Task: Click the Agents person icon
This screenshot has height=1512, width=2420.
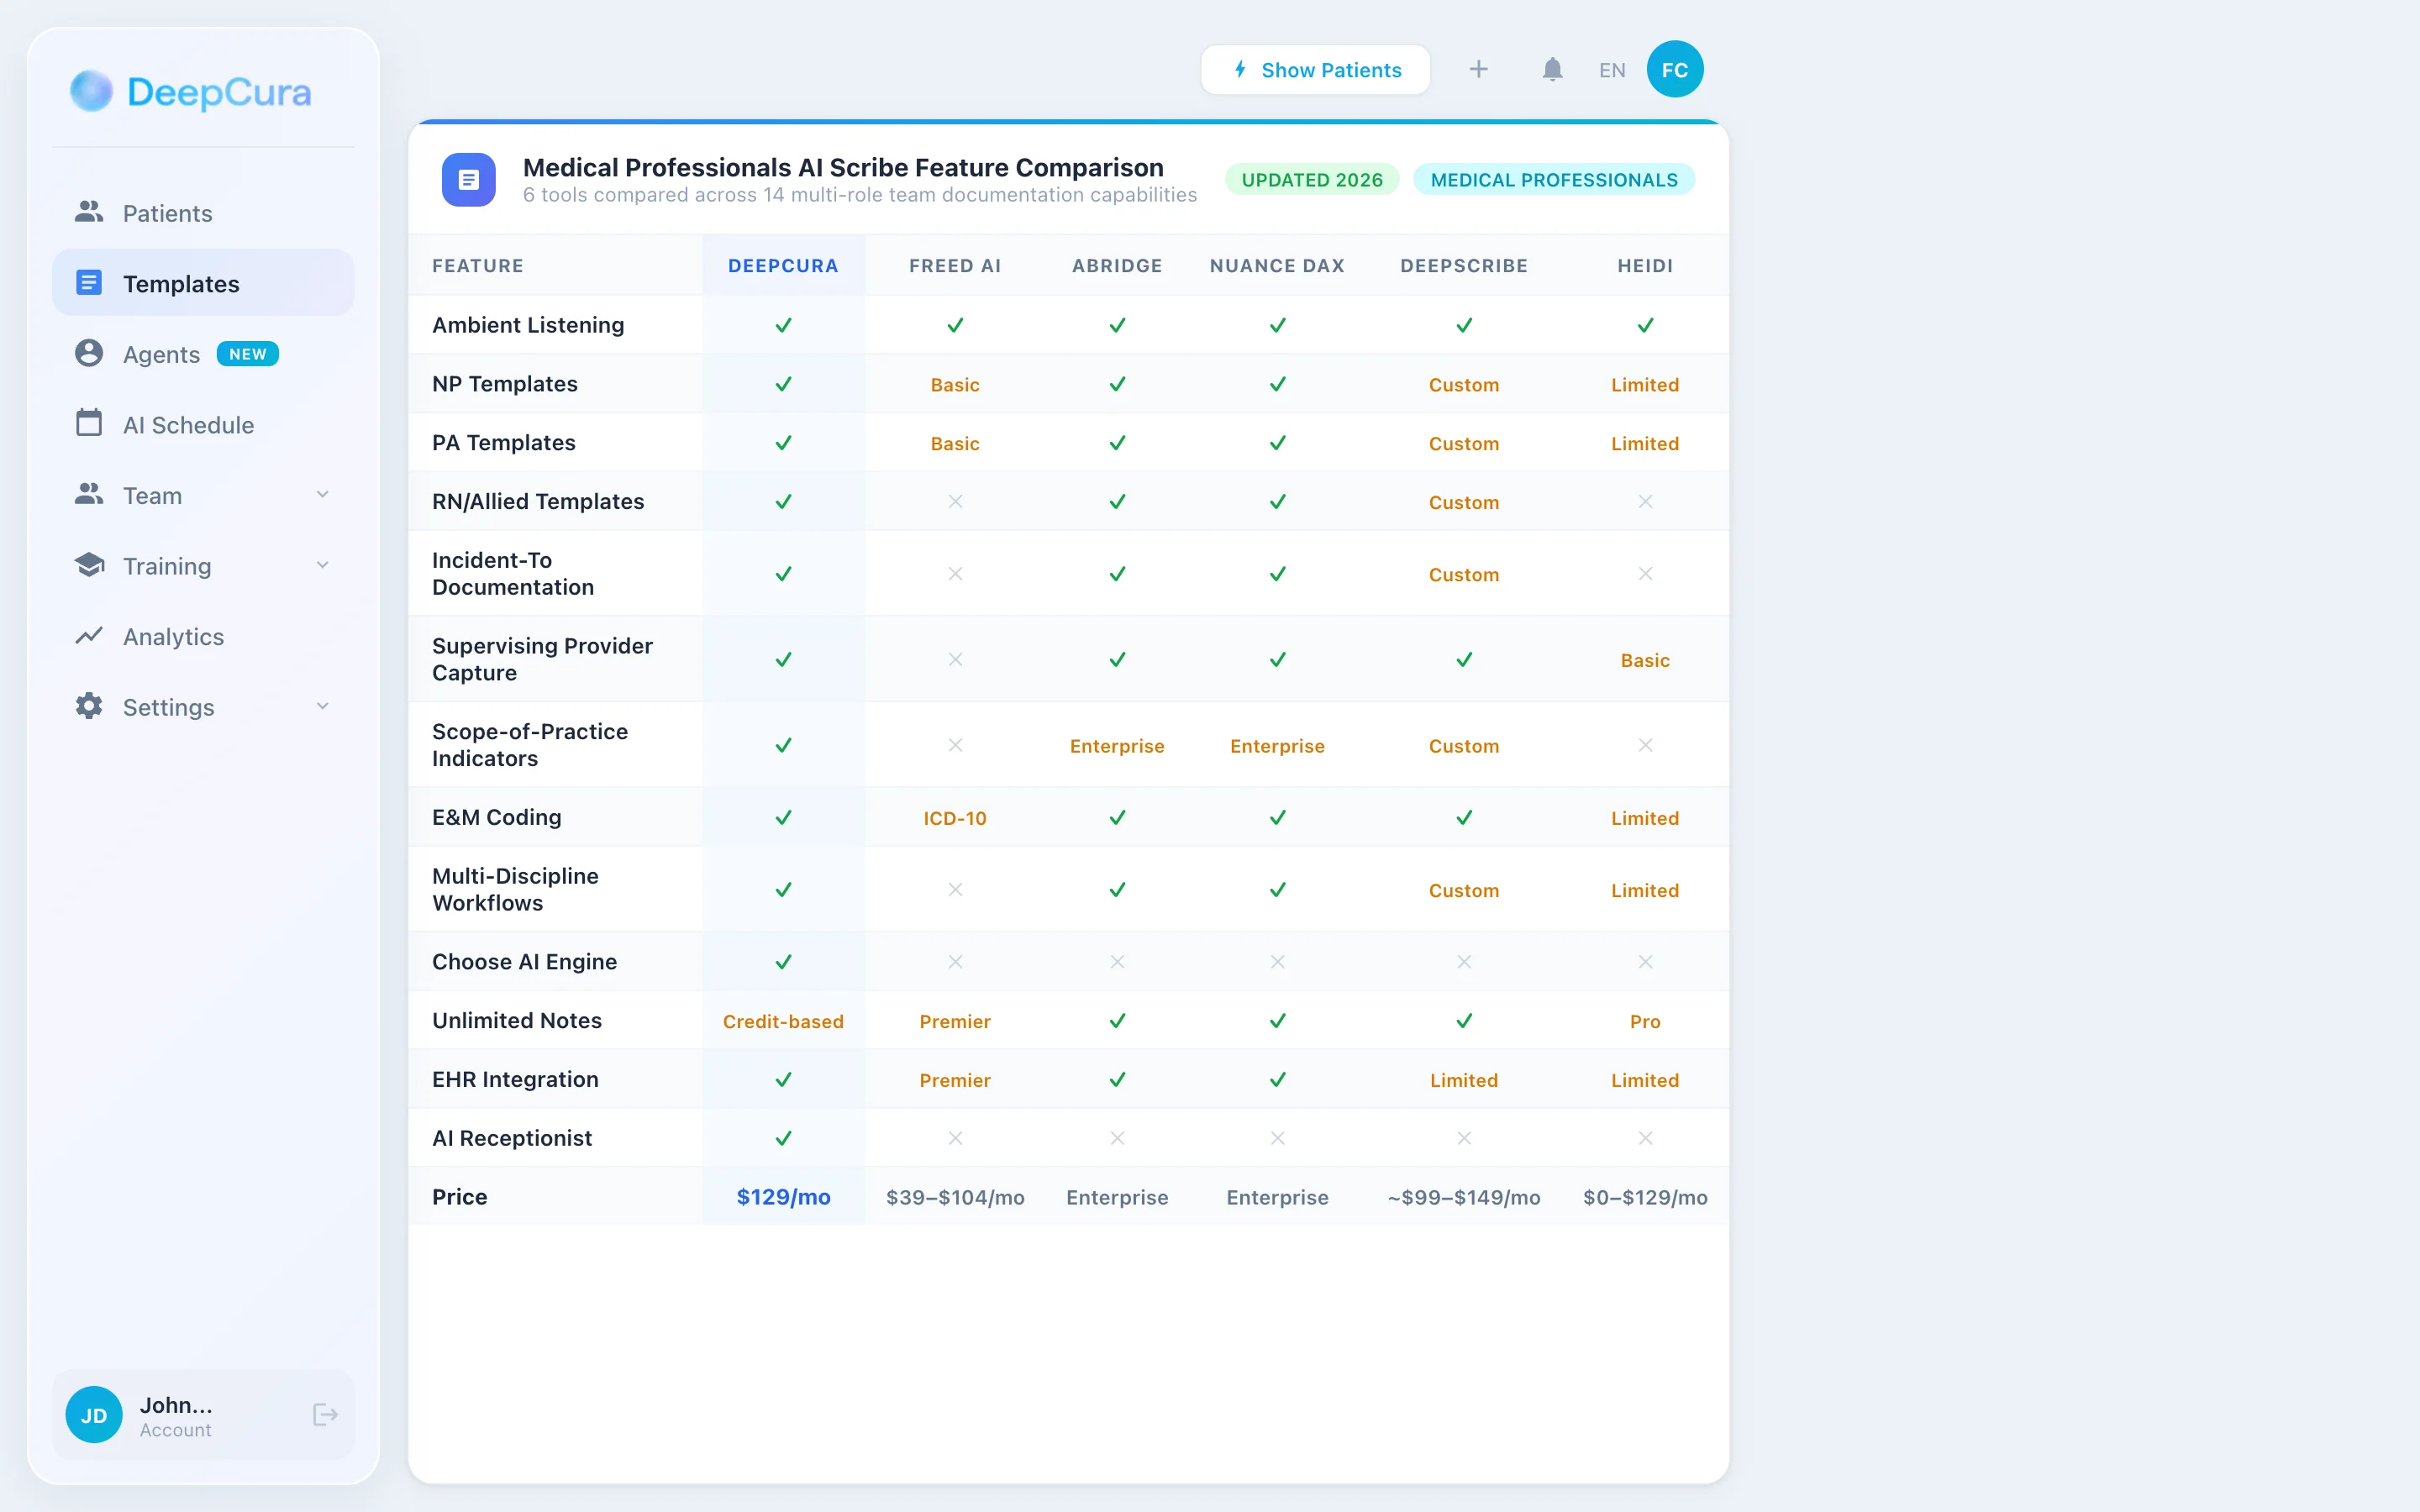Action: (89, 354)
